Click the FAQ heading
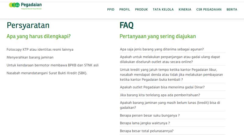Image resolution: width=244 pixels, height=135 pixels. tap(127, 25)
